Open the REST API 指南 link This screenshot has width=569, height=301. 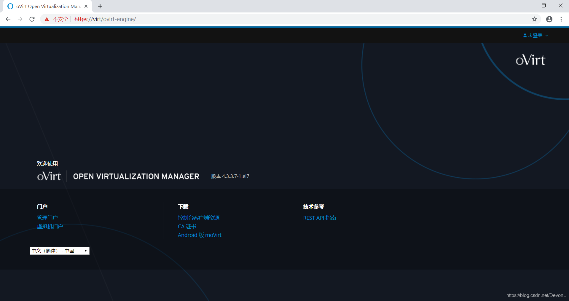(320, 218)
